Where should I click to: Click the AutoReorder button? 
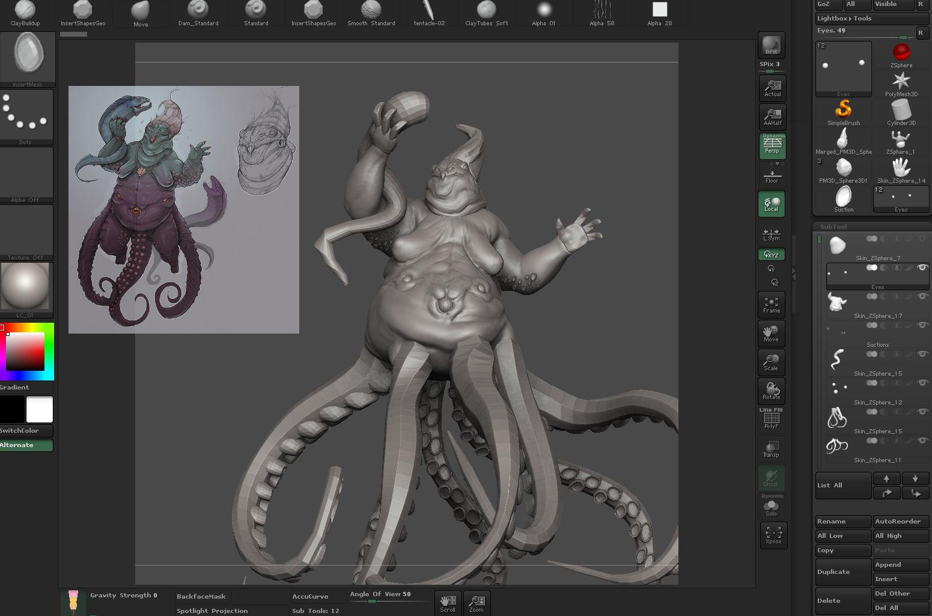click(901, 522)
